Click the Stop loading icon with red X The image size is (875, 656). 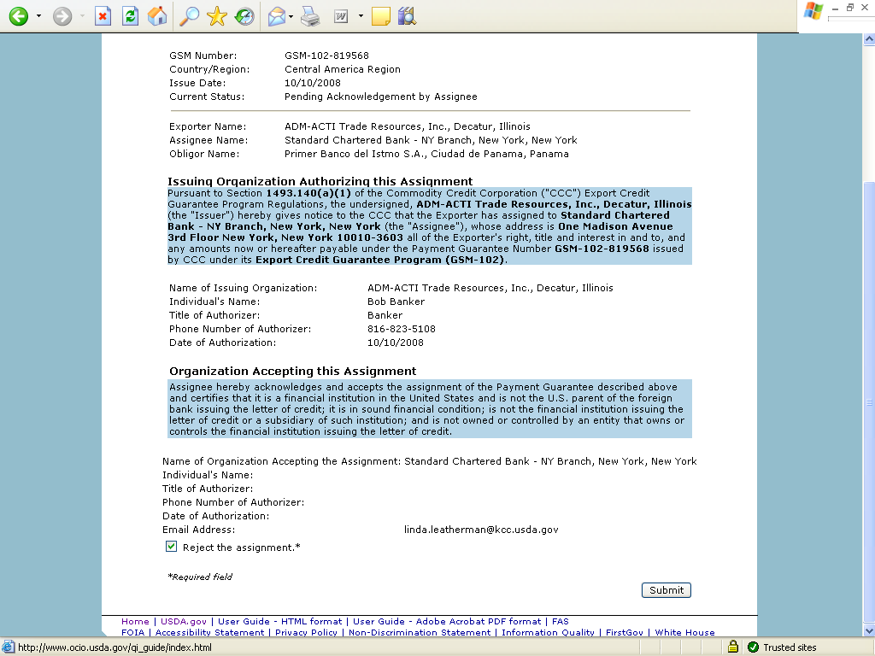point(103,16)
